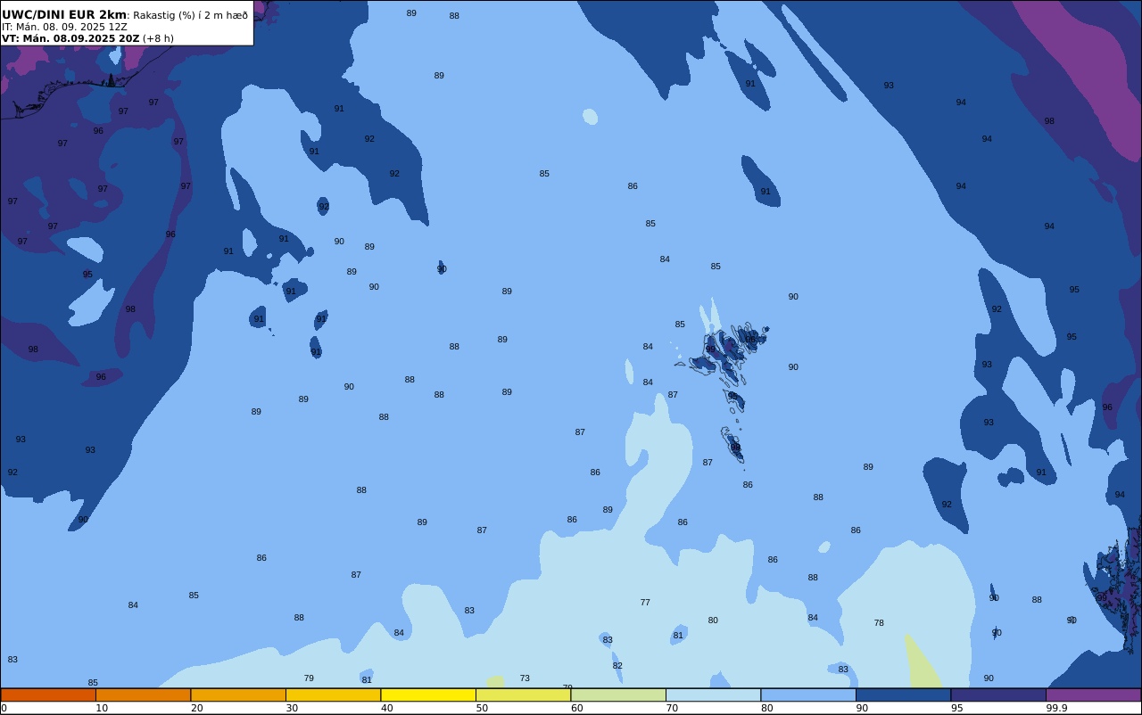The width and height of the screenshot is (1142, 715).
Task: Click the 80–90 light blue legend swatch
Action: [808, 694]
